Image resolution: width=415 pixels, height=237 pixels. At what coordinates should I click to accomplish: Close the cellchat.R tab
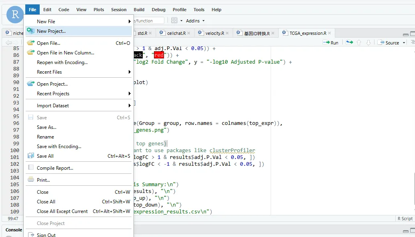[189, 33]
